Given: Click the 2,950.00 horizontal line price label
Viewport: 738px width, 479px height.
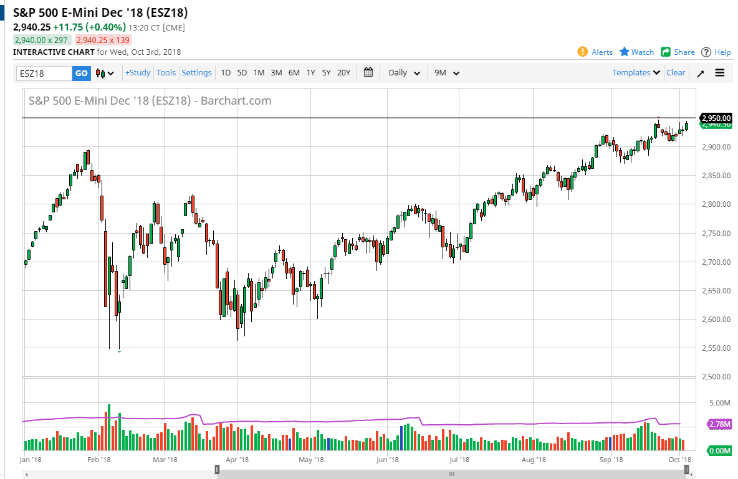Looking at the screenshot, I should (x=716, y=118).
